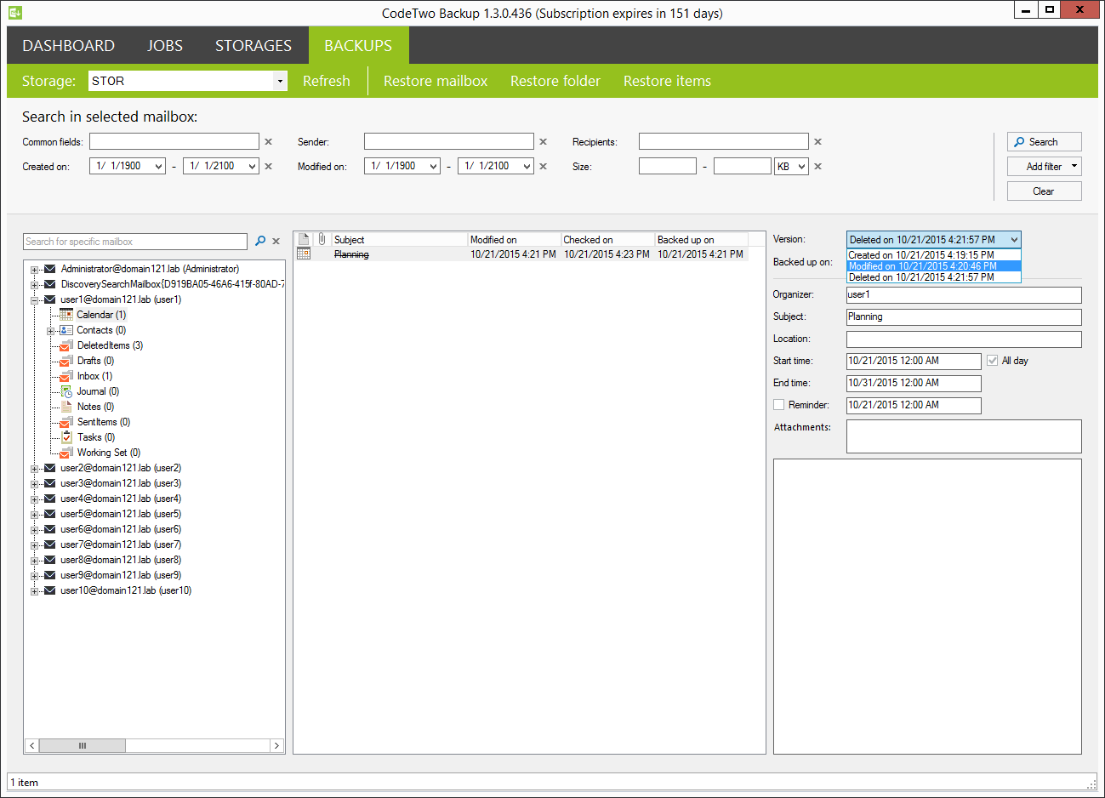Expand the user2@domain121.lab mailbox node

pos(35,468)
